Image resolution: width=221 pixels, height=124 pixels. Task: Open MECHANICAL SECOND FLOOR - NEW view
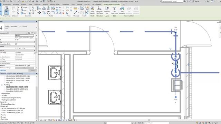pos(18,76)
